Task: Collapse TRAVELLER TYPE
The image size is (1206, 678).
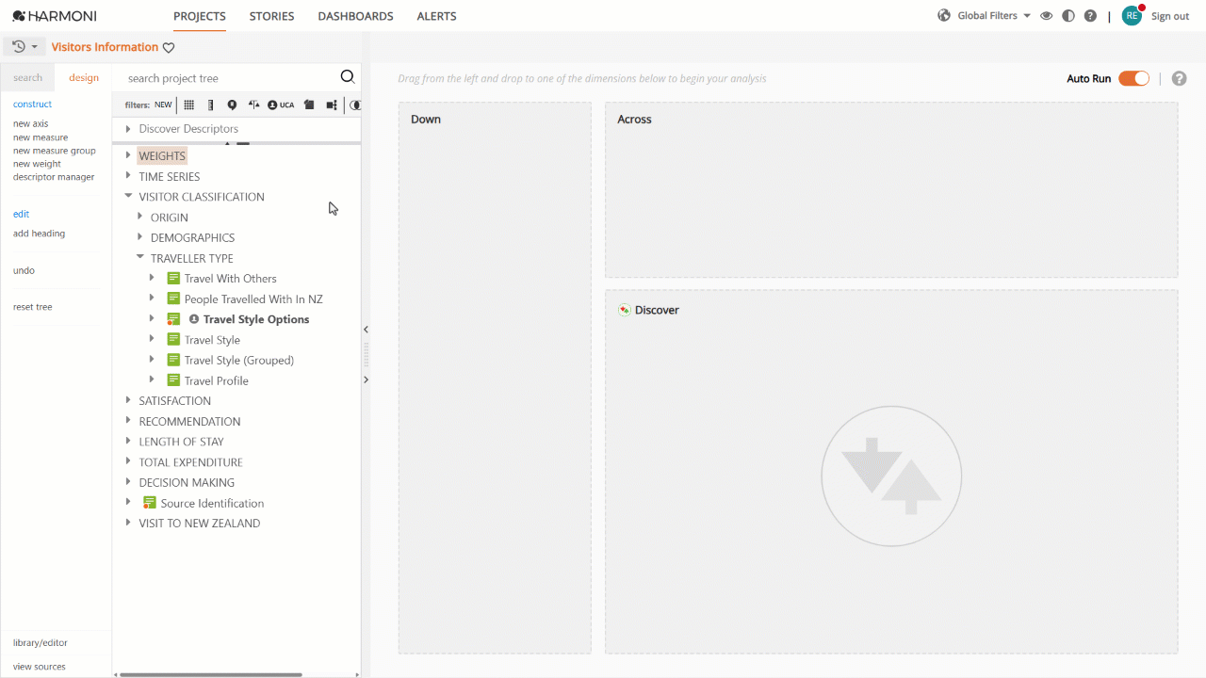Action: [140, 258]
